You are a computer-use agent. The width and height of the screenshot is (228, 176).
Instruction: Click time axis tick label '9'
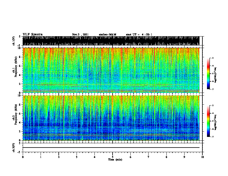coord(184,157)
